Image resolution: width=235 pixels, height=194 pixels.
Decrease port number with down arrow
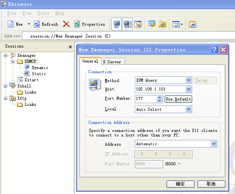[160, 101]
